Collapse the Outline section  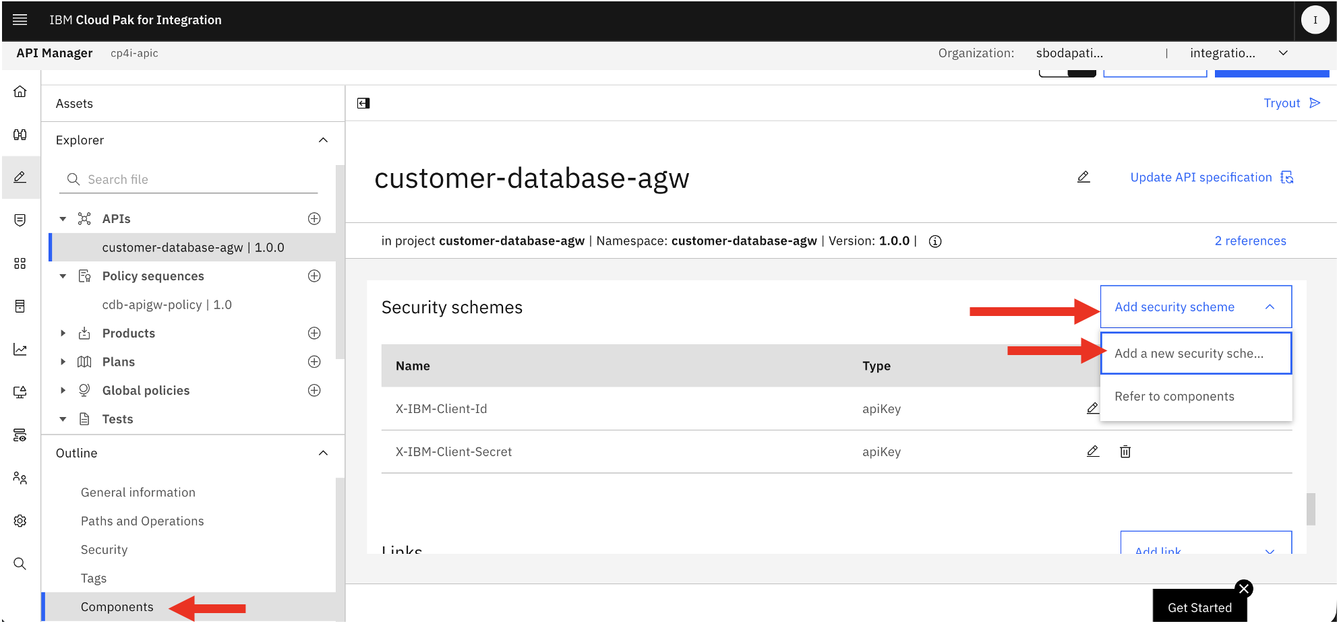[323, 453]
